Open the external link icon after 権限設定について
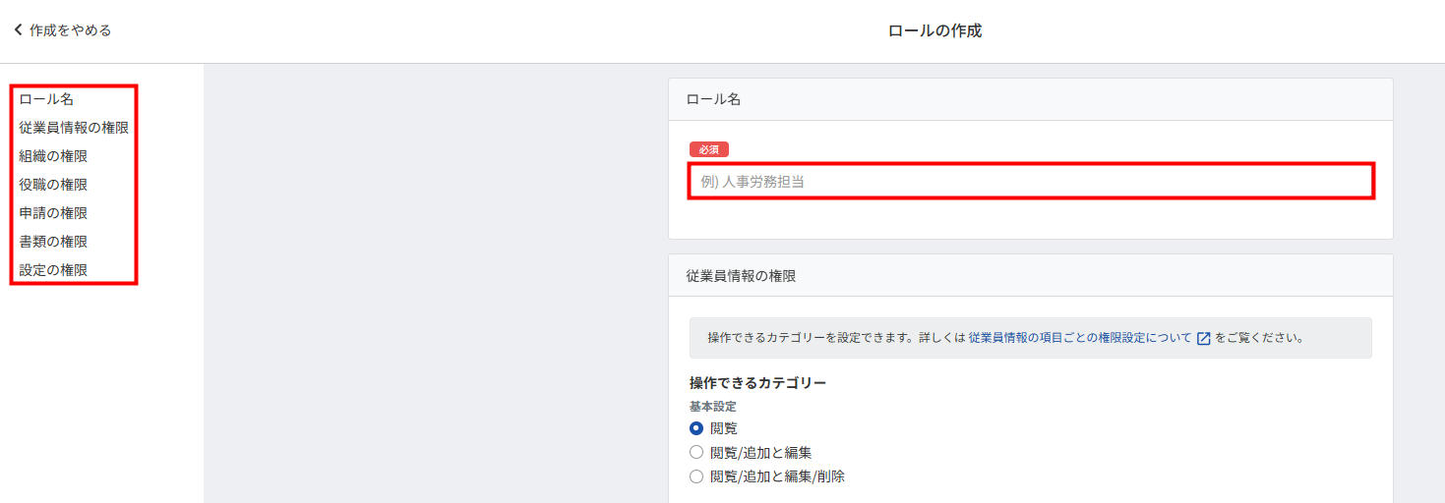1445x503 pixels. (1203, 338)
